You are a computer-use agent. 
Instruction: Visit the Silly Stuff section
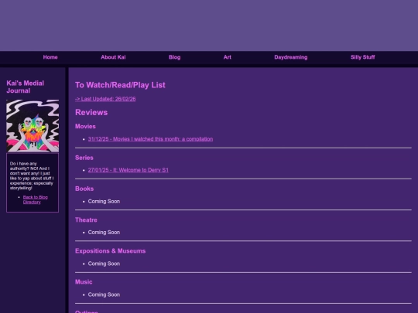pos(362,57)
